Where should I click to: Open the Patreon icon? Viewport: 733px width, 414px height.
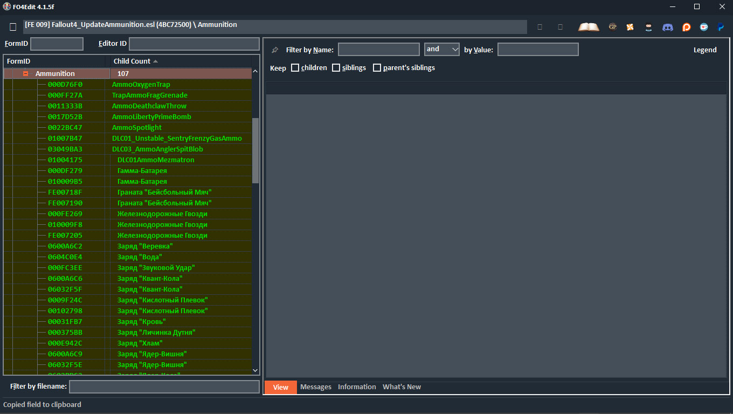click(x=686, y=27)
